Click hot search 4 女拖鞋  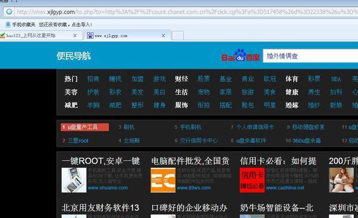pyautogui.click(x=132, y=141)
